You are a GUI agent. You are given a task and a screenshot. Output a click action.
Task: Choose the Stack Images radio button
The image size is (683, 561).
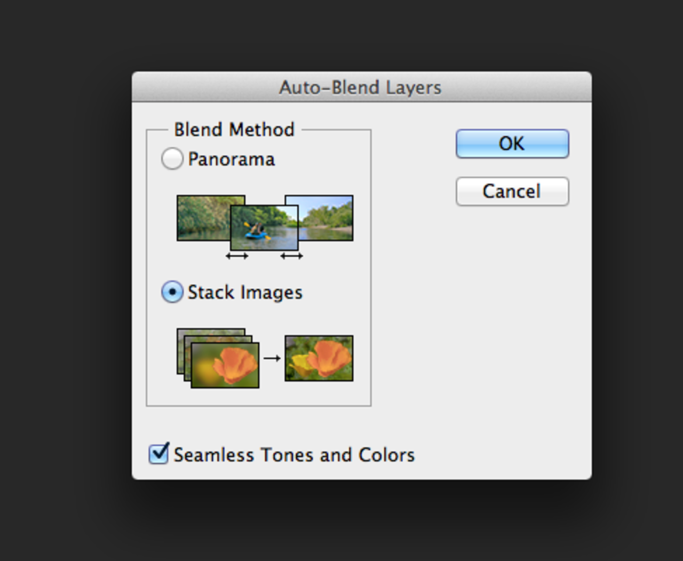(x=172, y=293)
